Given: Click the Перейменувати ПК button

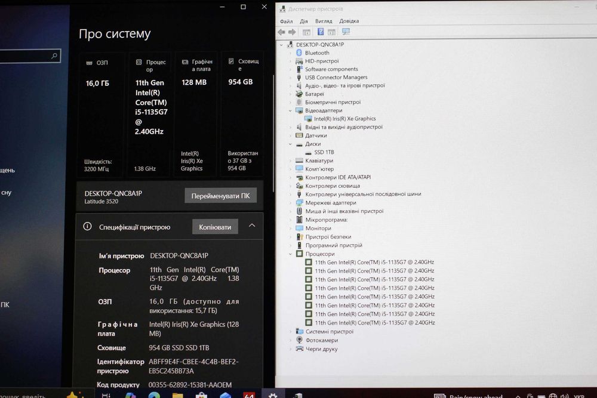Looking at the screenshot, I should pyautogui.click(x=220, y=196).
